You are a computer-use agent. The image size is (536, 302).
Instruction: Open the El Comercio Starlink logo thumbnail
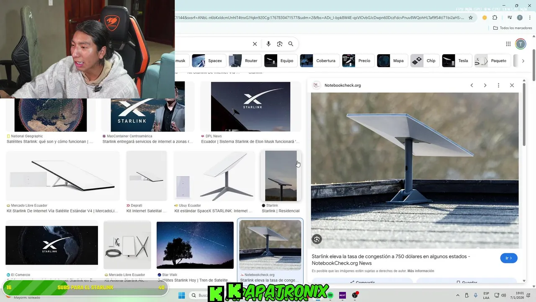[52, 245]
